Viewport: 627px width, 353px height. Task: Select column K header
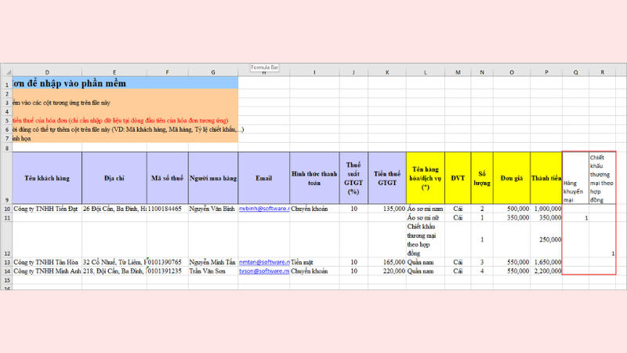pos(387,72)
